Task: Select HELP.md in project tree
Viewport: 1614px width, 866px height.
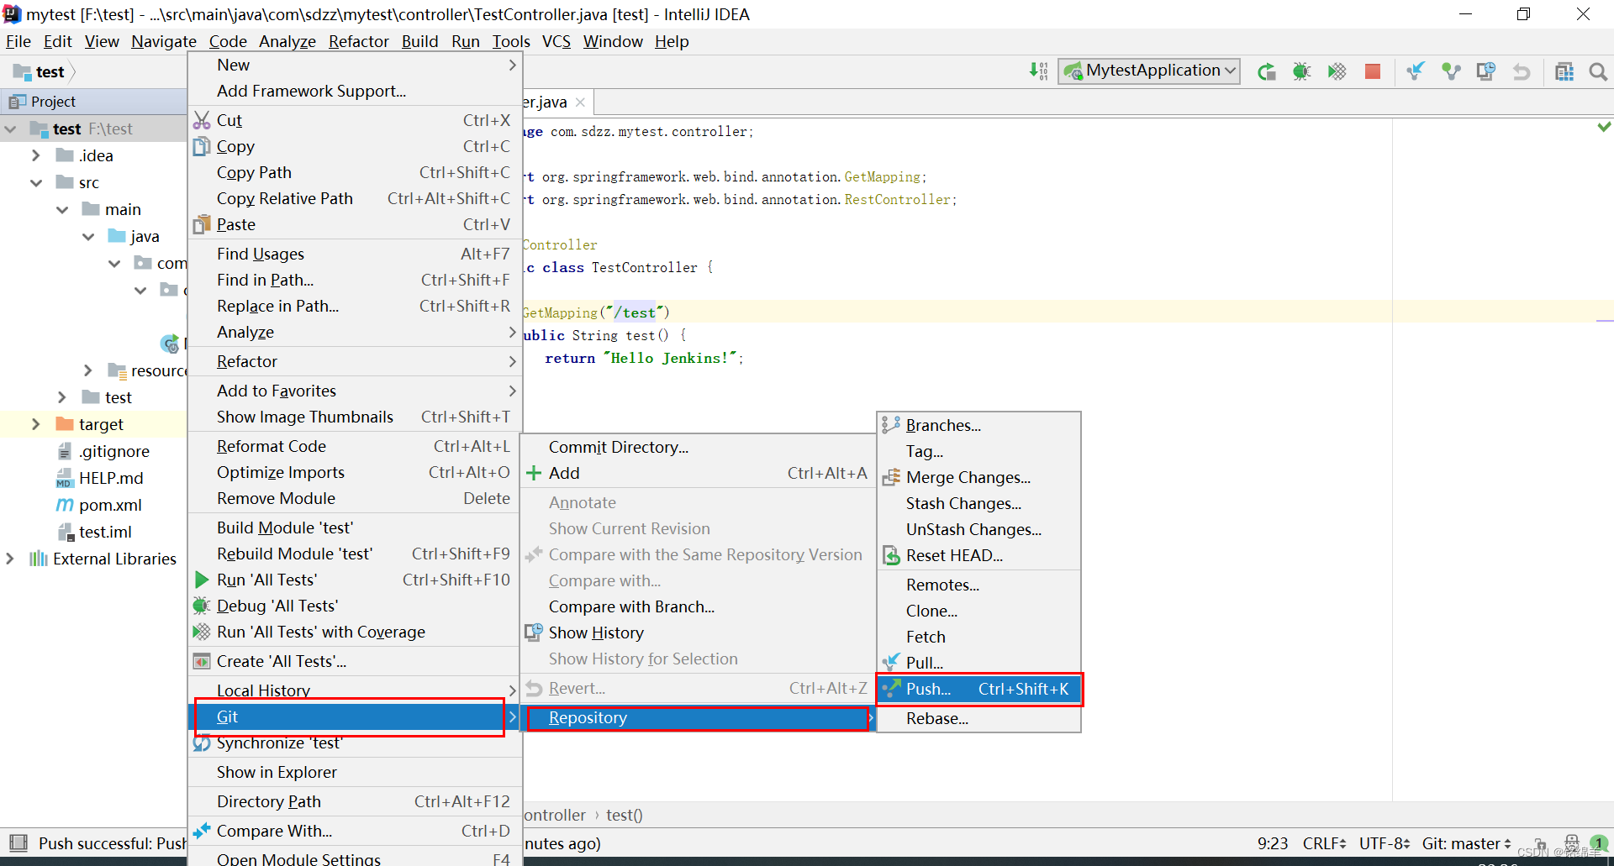Action: click(99, 478)
